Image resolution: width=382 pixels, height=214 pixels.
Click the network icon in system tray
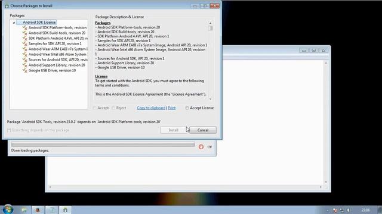click(342, 210)
